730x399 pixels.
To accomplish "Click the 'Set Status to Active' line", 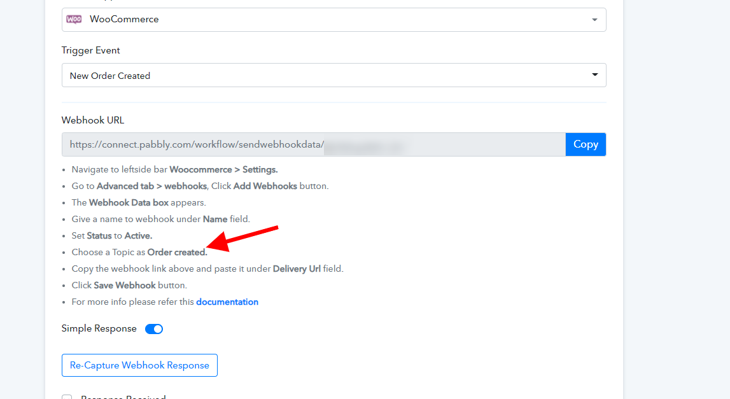I will click(x=112, y=235).
